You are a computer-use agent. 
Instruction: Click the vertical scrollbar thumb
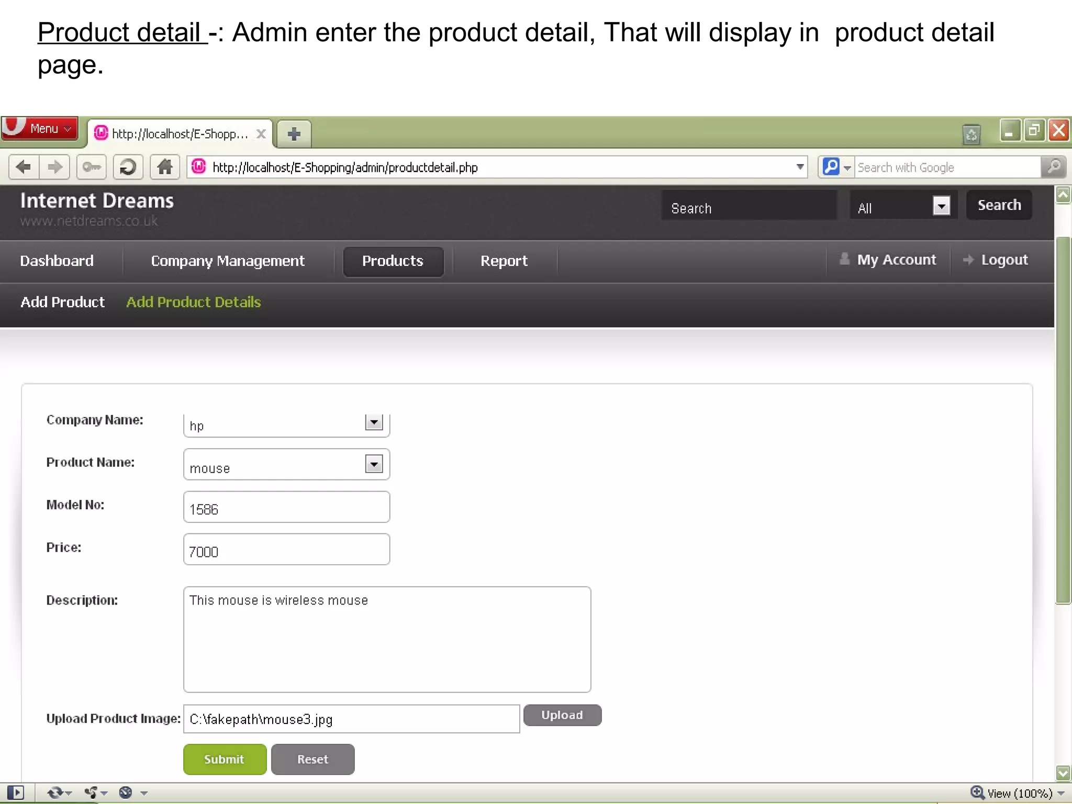[1063, 420]
